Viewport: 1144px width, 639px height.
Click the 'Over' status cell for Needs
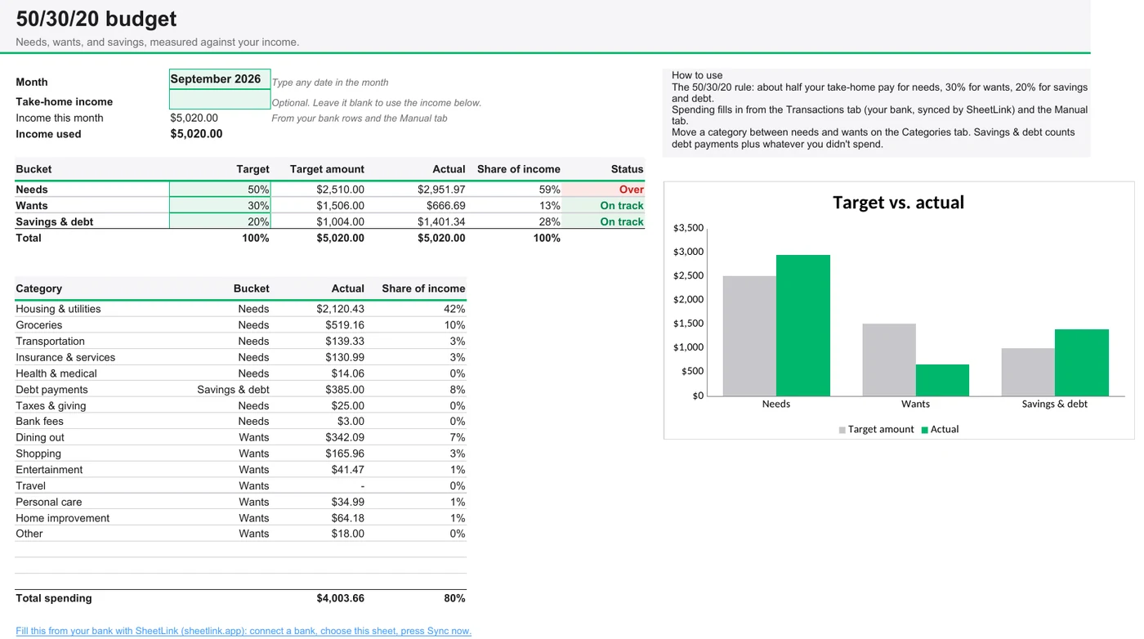coord(604,190)
